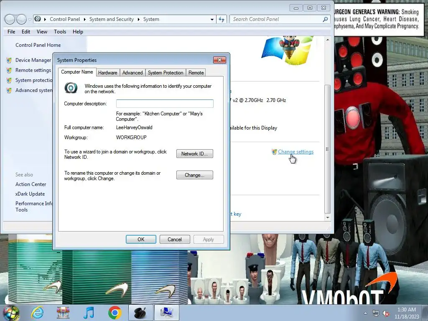Image resolution: width=428 pixels, height=321 pixels.
Task: Open Performance Information and Tools link
Action: pyautogui.click(x=34, y=206)
